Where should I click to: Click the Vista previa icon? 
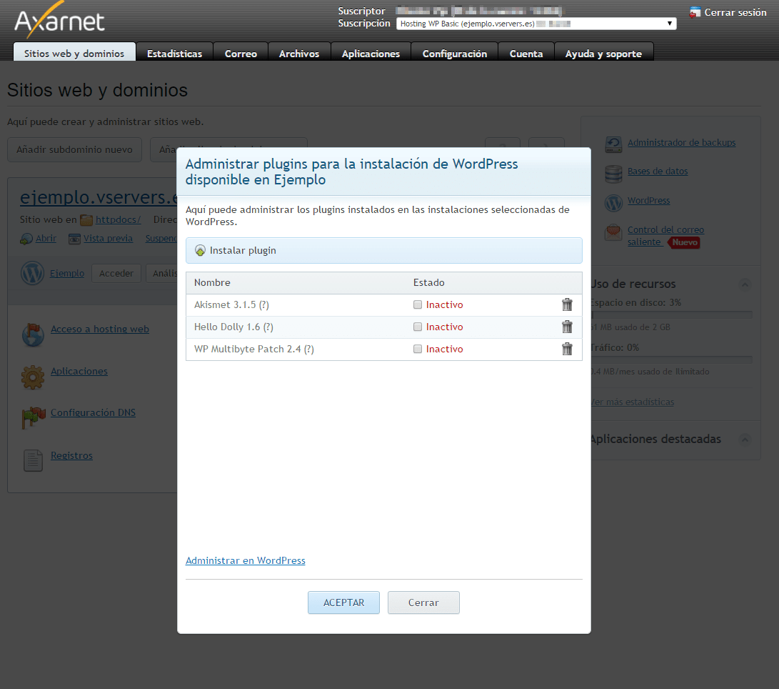pos(74,239)
